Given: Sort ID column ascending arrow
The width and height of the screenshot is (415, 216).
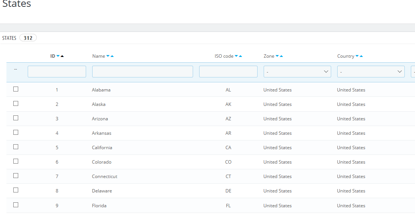Looking at the screenshot, I should point(62,56).
